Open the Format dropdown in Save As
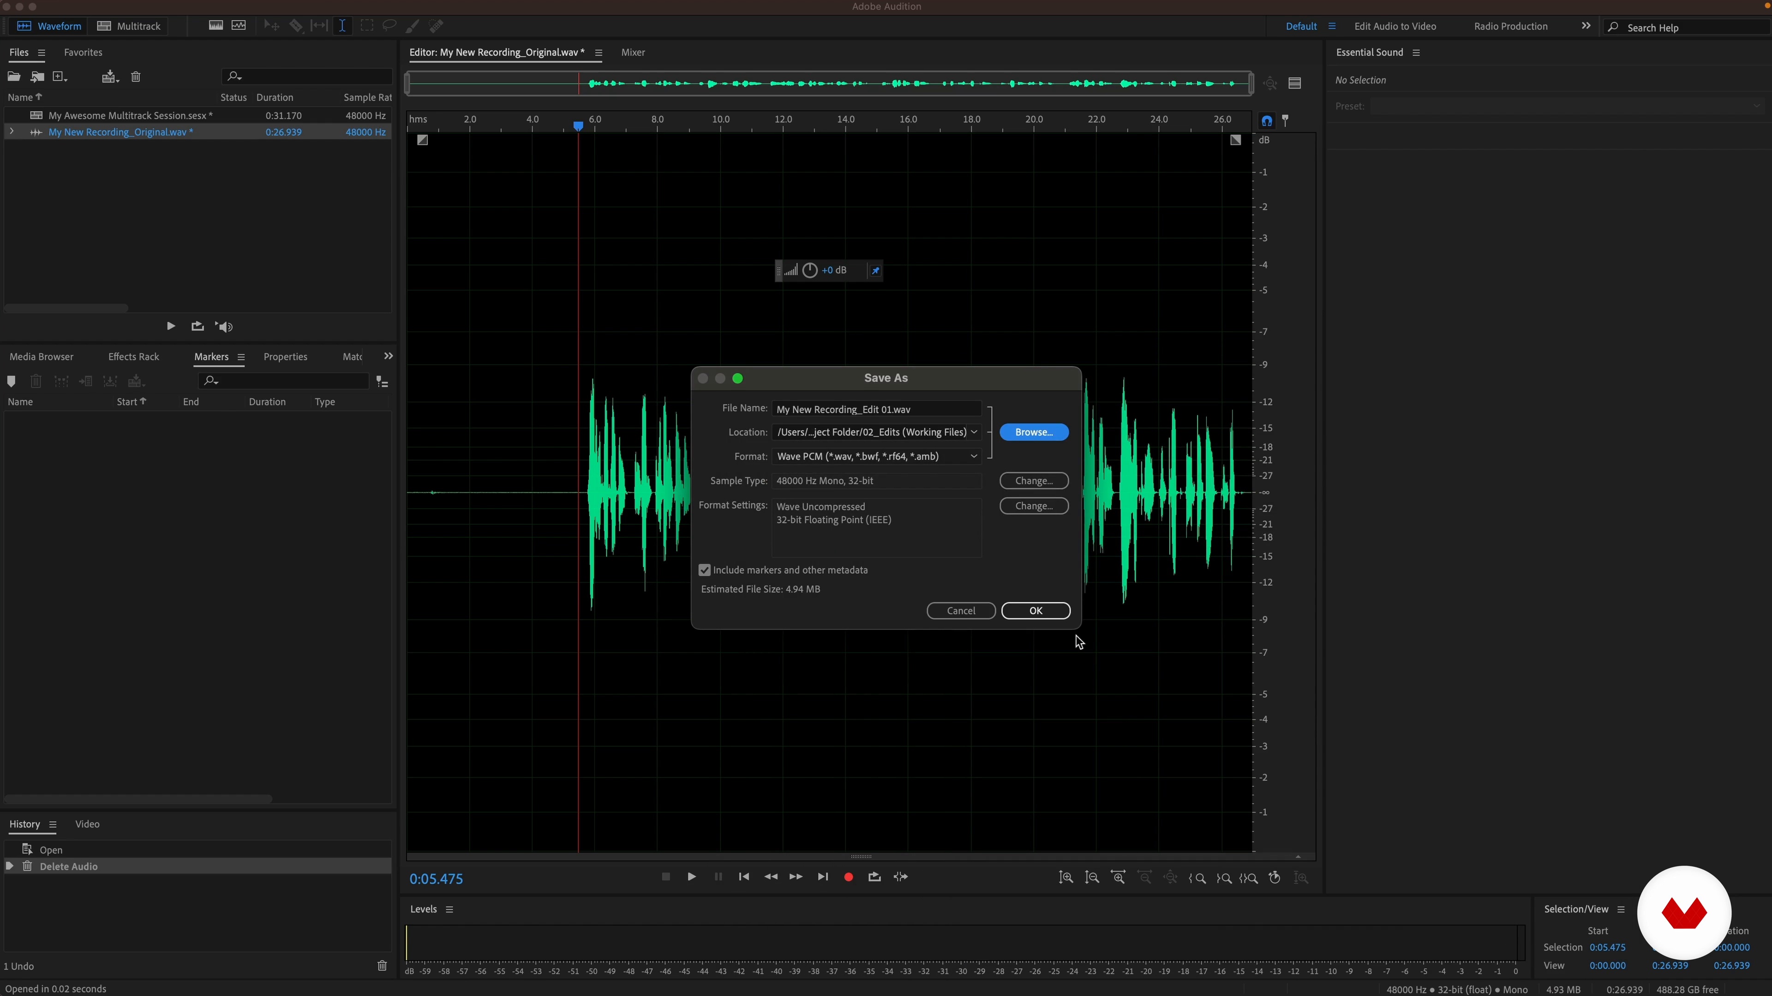 pyautogui.click(x=876, y=456)
